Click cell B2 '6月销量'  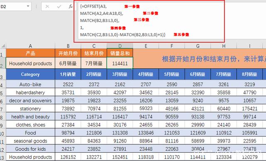[x=68, y=63]
